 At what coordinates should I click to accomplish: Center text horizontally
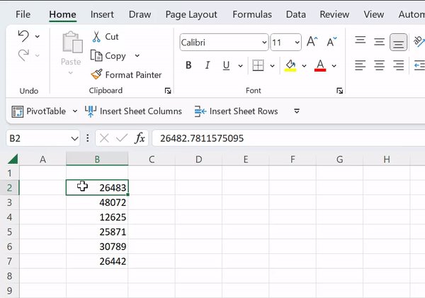(379, 65)
